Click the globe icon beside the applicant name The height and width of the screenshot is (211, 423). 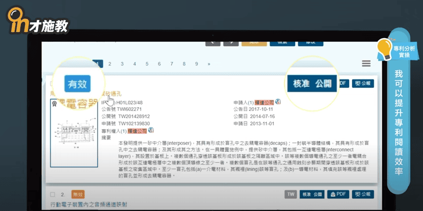[x=278, y=102]
